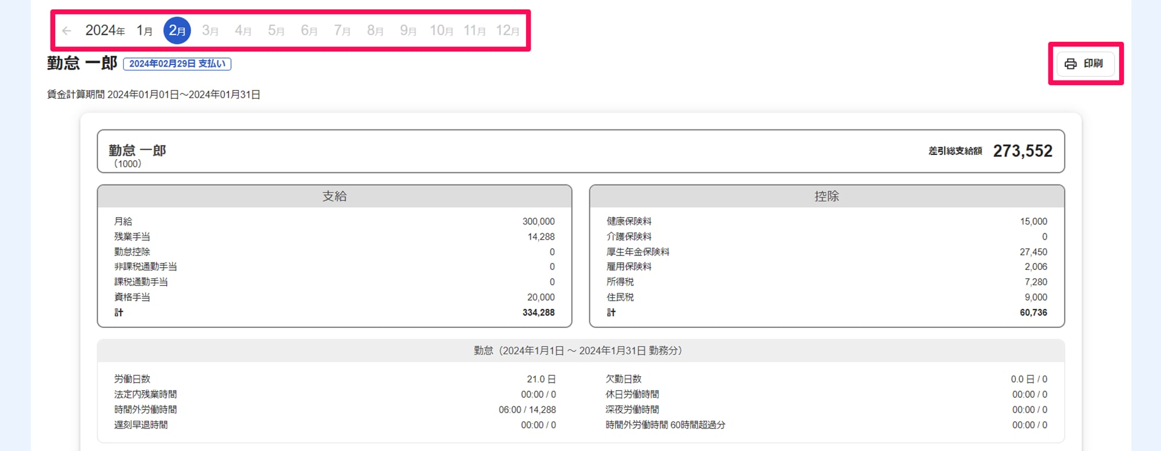
Task: Go to the 12月 month
Action: (x=507, y=31)
